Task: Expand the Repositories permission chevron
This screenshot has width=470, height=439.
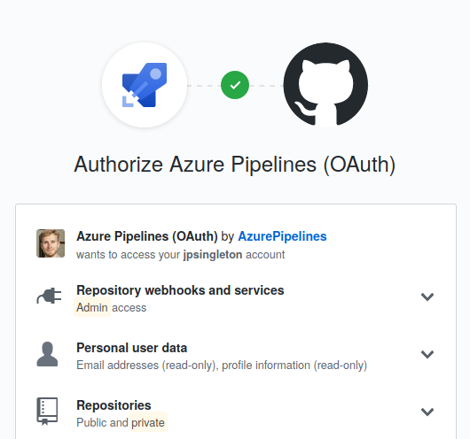Action: tap(427, 412)
